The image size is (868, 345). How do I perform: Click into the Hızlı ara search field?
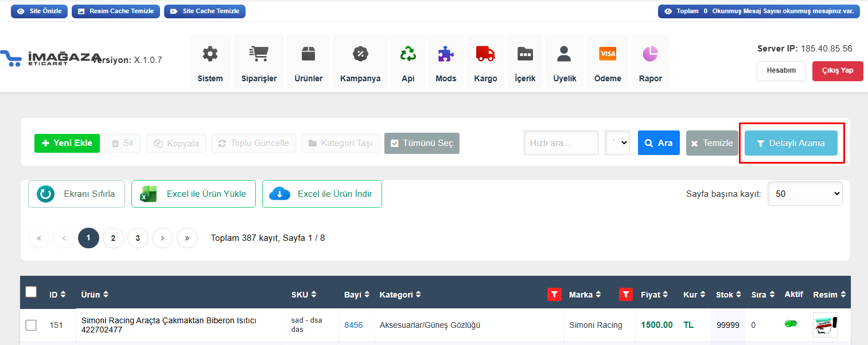pos(560,143)
